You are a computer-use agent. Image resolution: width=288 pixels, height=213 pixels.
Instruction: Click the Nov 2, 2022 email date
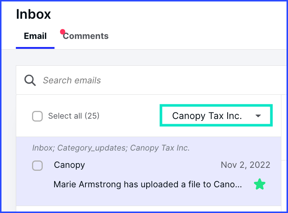(x=245, y=165)
